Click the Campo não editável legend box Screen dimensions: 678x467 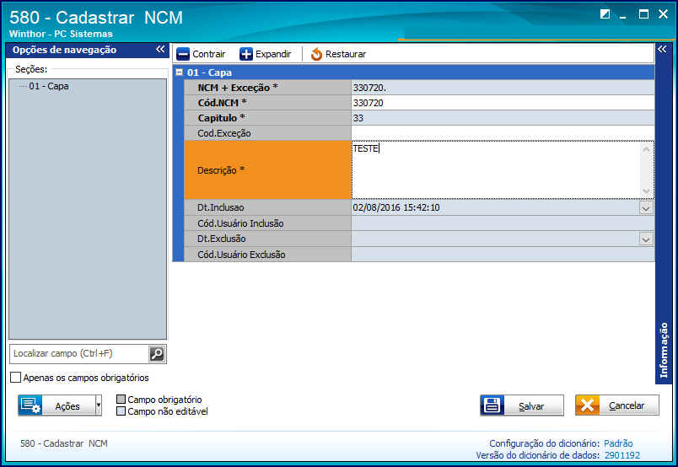pos(121,411)
